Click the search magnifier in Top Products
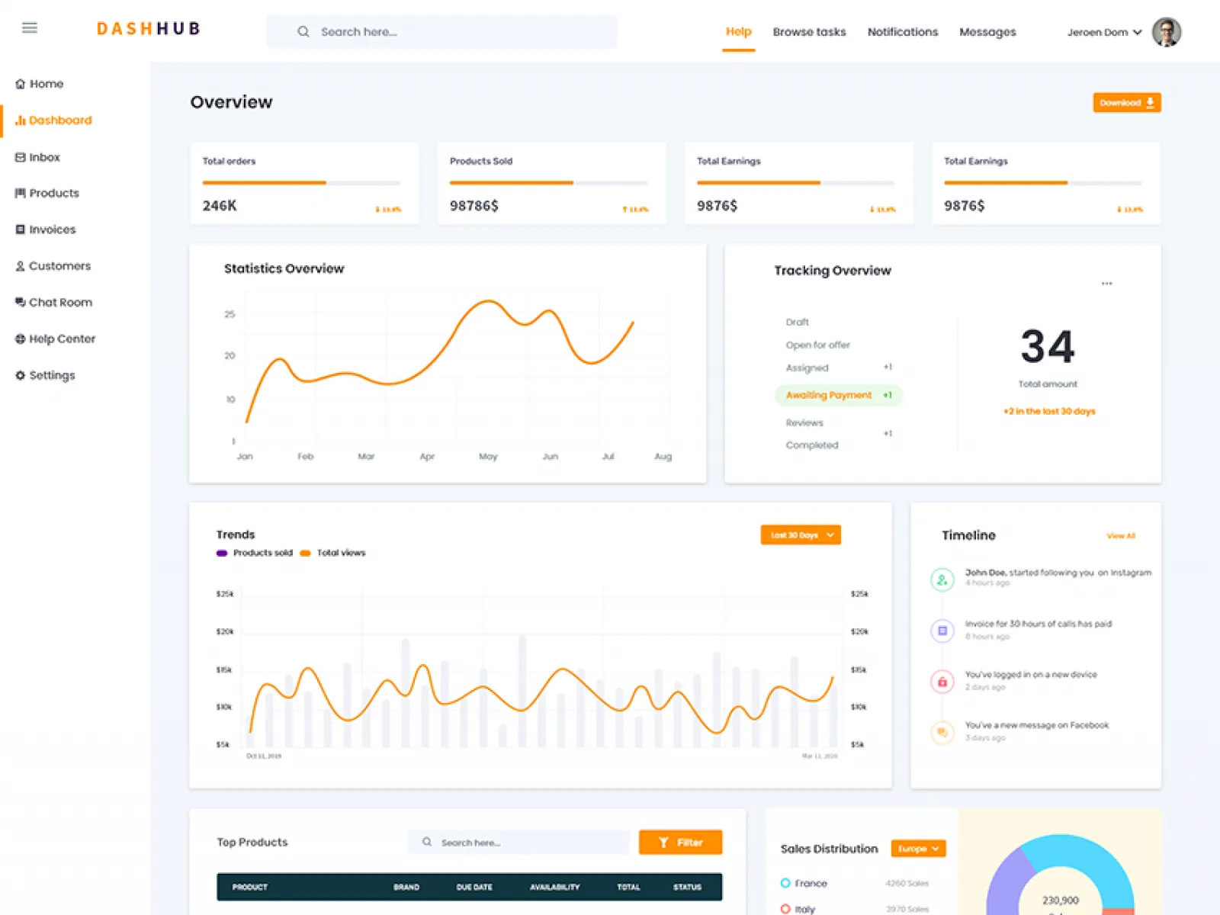This screenshot has height=915, width=1220. point(428,842)
